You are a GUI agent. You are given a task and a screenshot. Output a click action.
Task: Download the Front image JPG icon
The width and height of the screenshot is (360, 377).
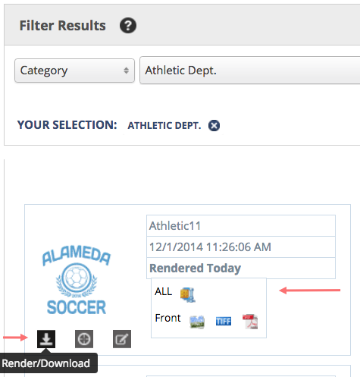pos(197,322)
